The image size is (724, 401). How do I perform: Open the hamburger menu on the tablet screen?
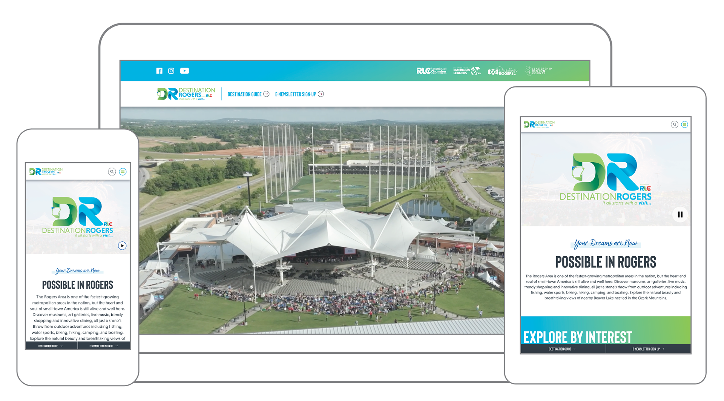click(x=684, y=124)
